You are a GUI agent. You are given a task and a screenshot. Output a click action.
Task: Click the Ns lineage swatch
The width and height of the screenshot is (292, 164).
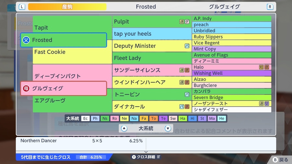click(x=105, y=118)
